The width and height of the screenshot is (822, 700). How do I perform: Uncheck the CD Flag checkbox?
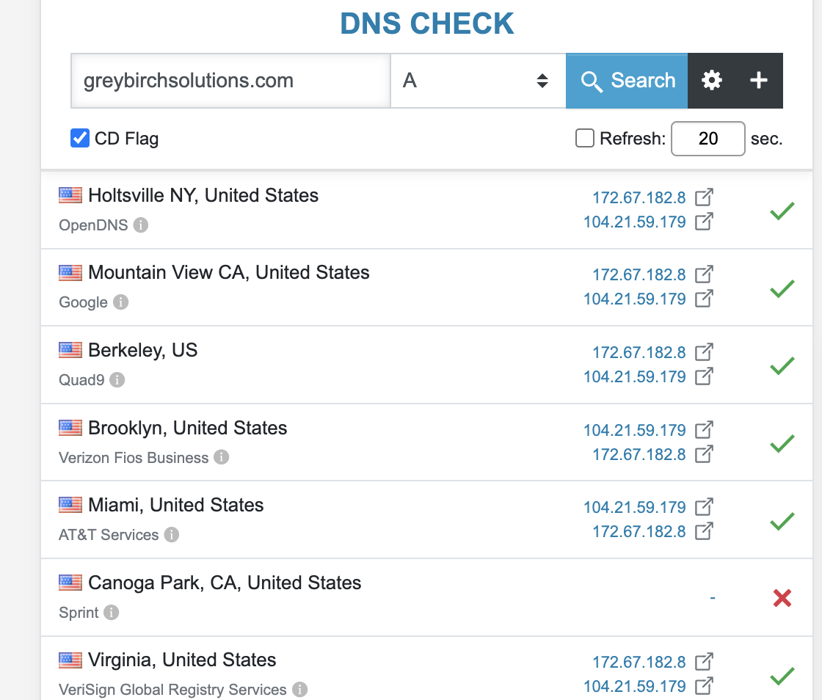point(80,138)
